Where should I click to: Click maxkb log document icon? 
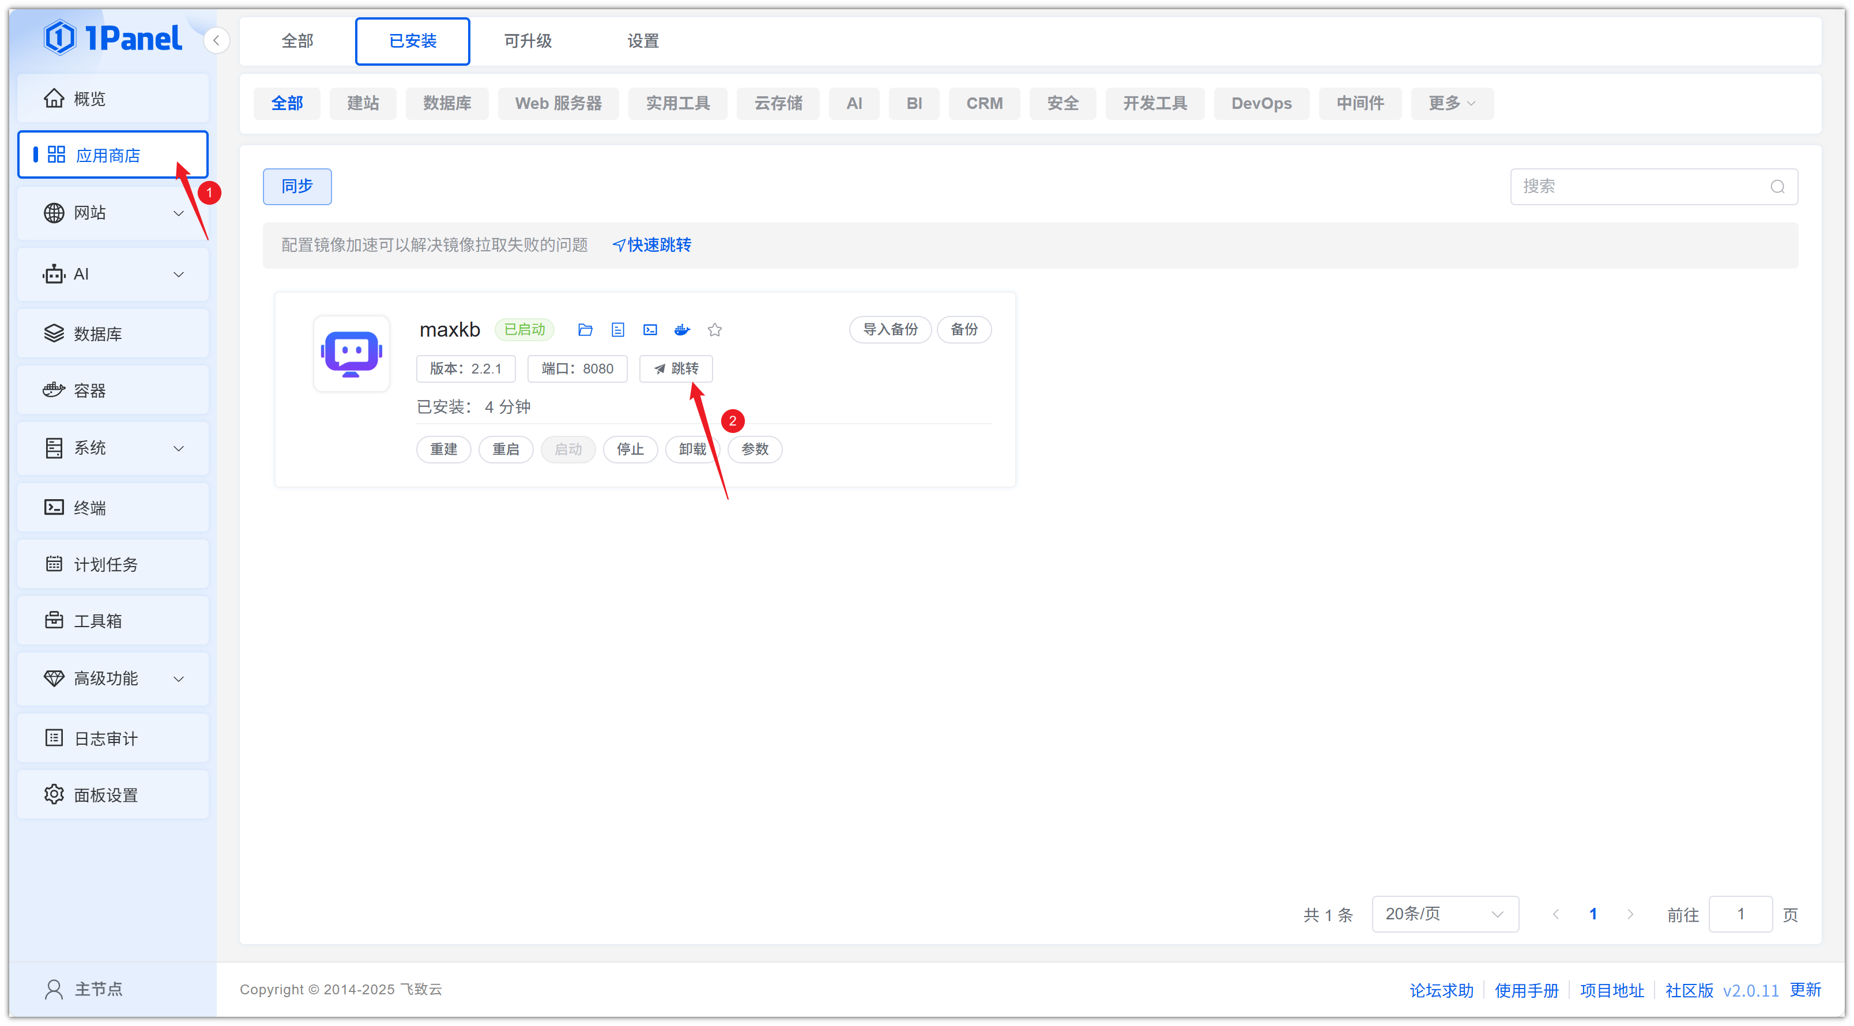(x=617, y=330)
